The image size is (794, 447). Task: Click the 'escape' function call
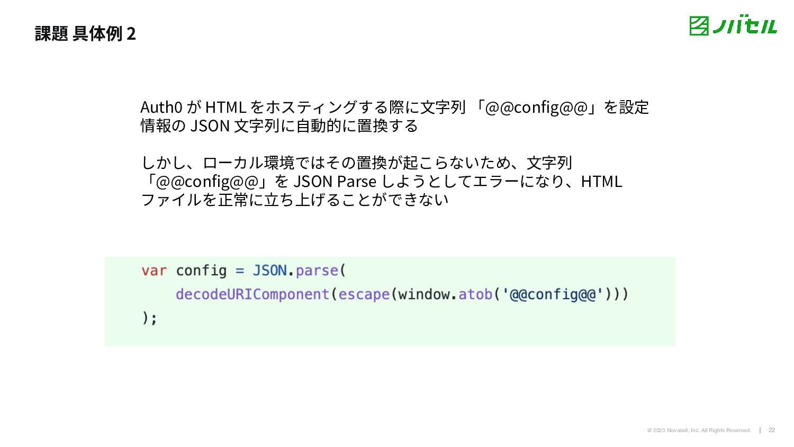[x=364, y=294]
